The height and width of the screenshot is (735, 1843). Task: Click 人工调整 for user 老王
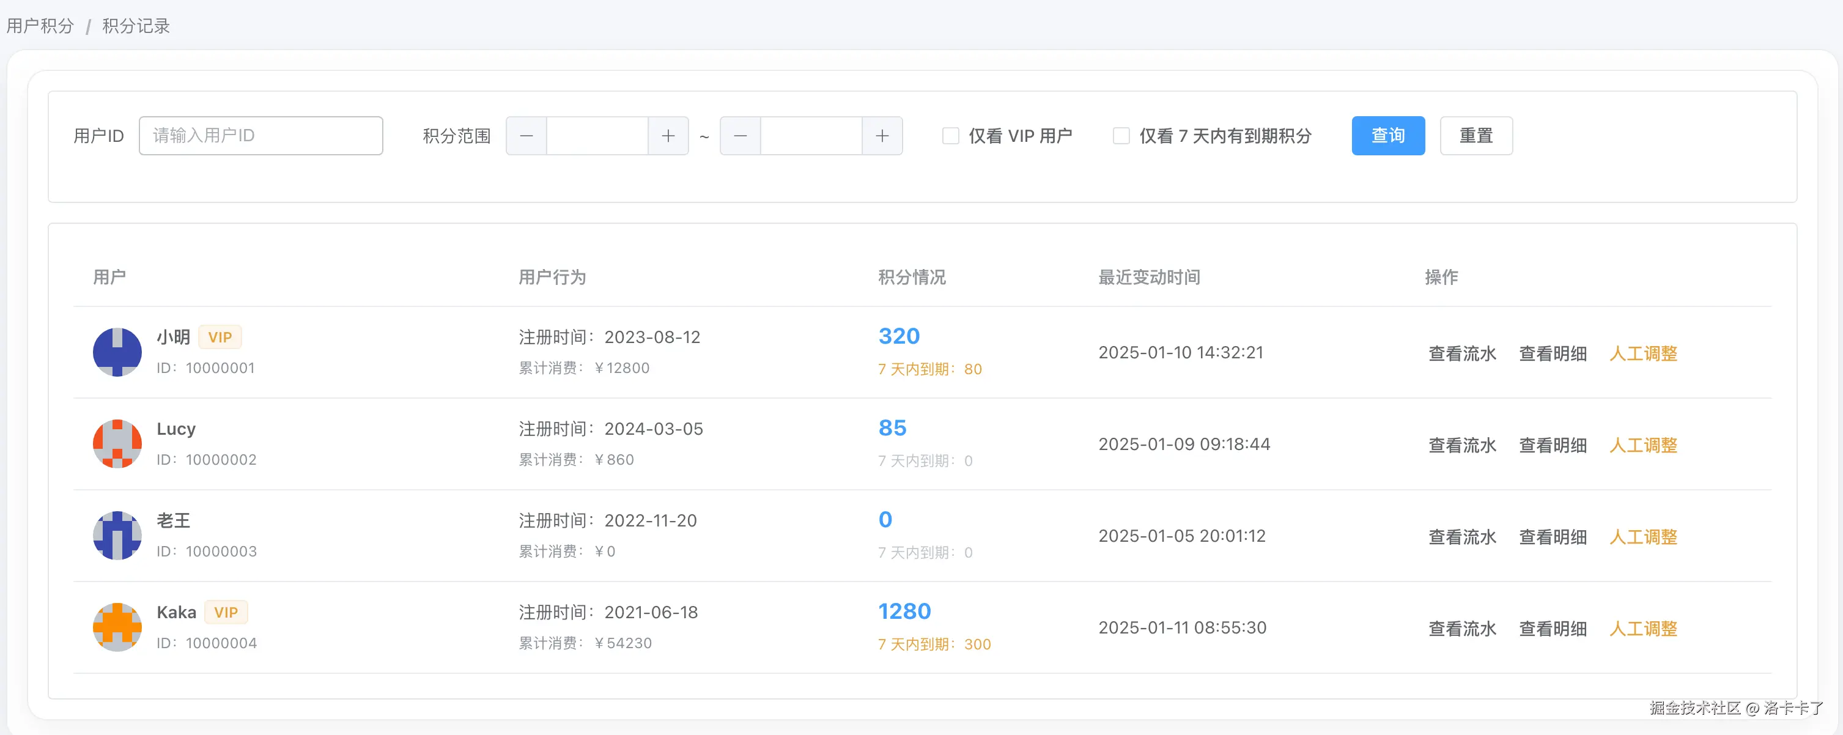1642,537
